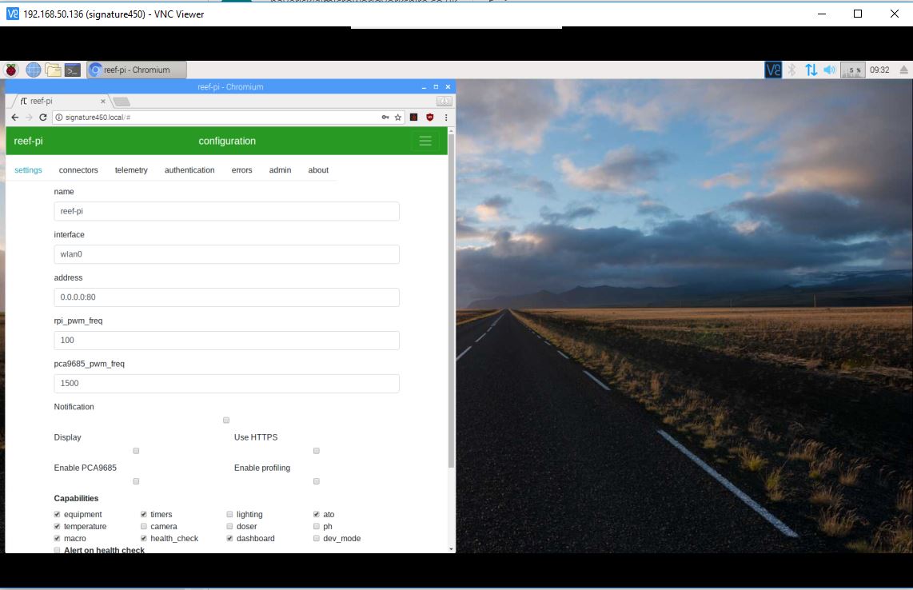Bookmark the page with the star icon
Screen dimensions: 913x590
coord(398,117)
